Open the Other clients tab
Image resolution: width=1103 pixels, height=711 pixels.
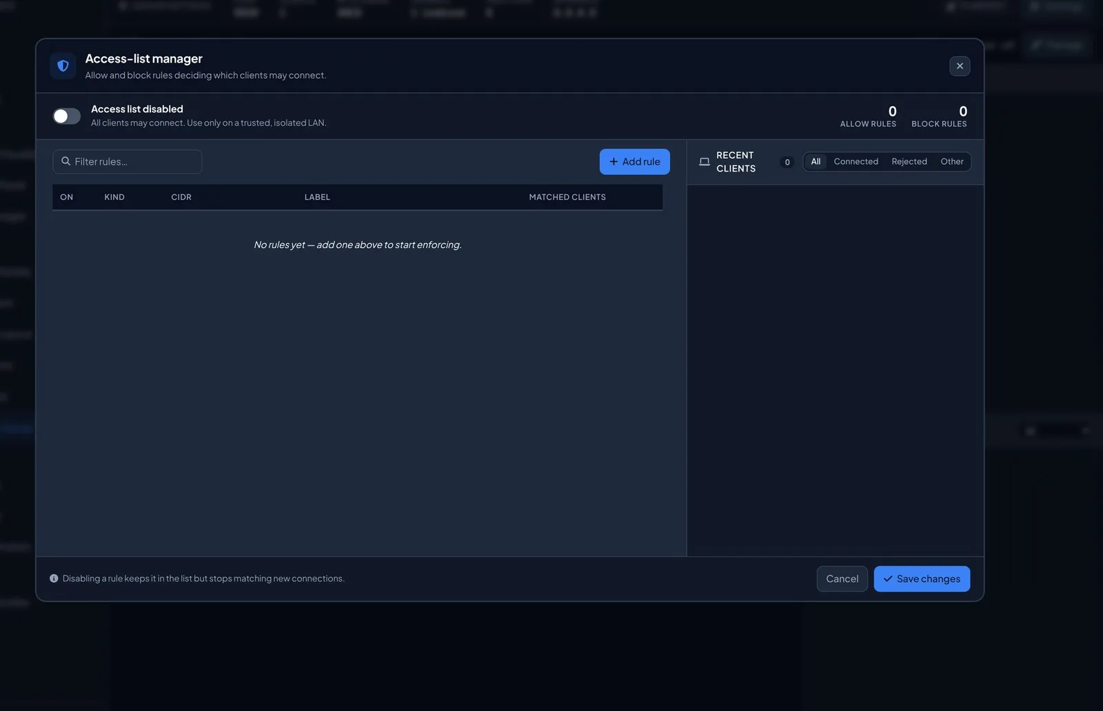(952, 162)
